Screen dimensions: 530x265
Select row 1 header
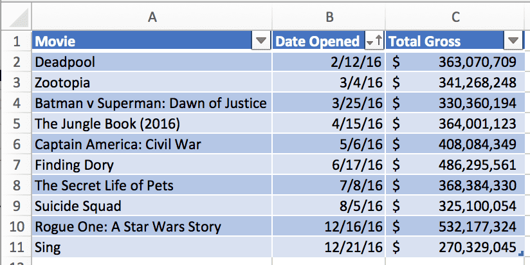(x=15, y=41)
